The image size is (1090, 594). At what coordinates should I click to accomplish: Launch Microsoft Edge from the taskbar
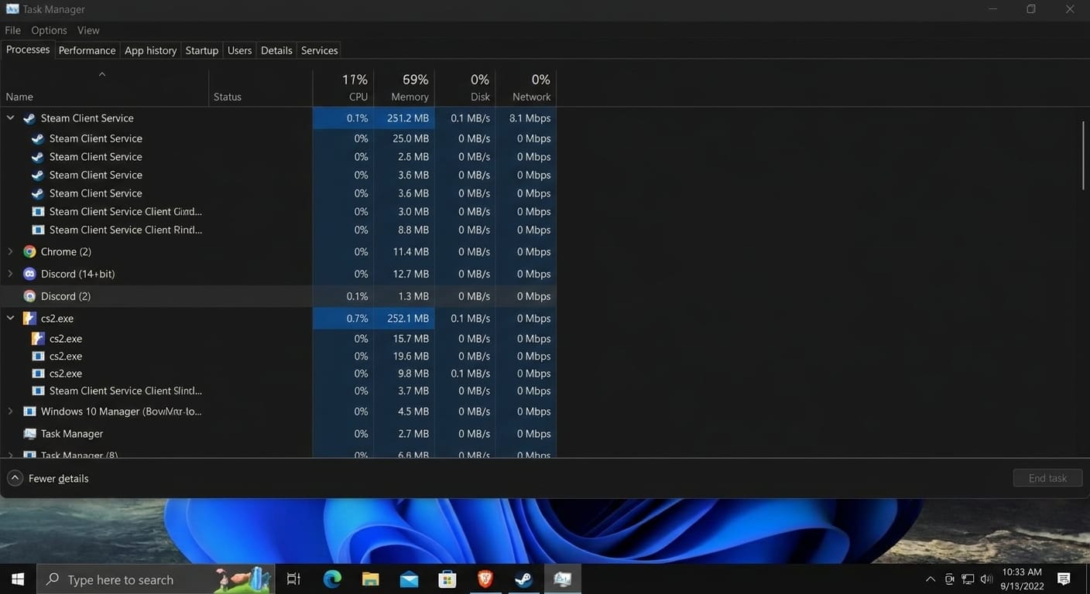332,579
